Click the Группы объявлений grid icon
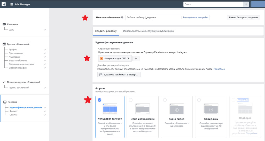Image resolution: width=265 pixels, height=141 pixels. coord(4,44)
